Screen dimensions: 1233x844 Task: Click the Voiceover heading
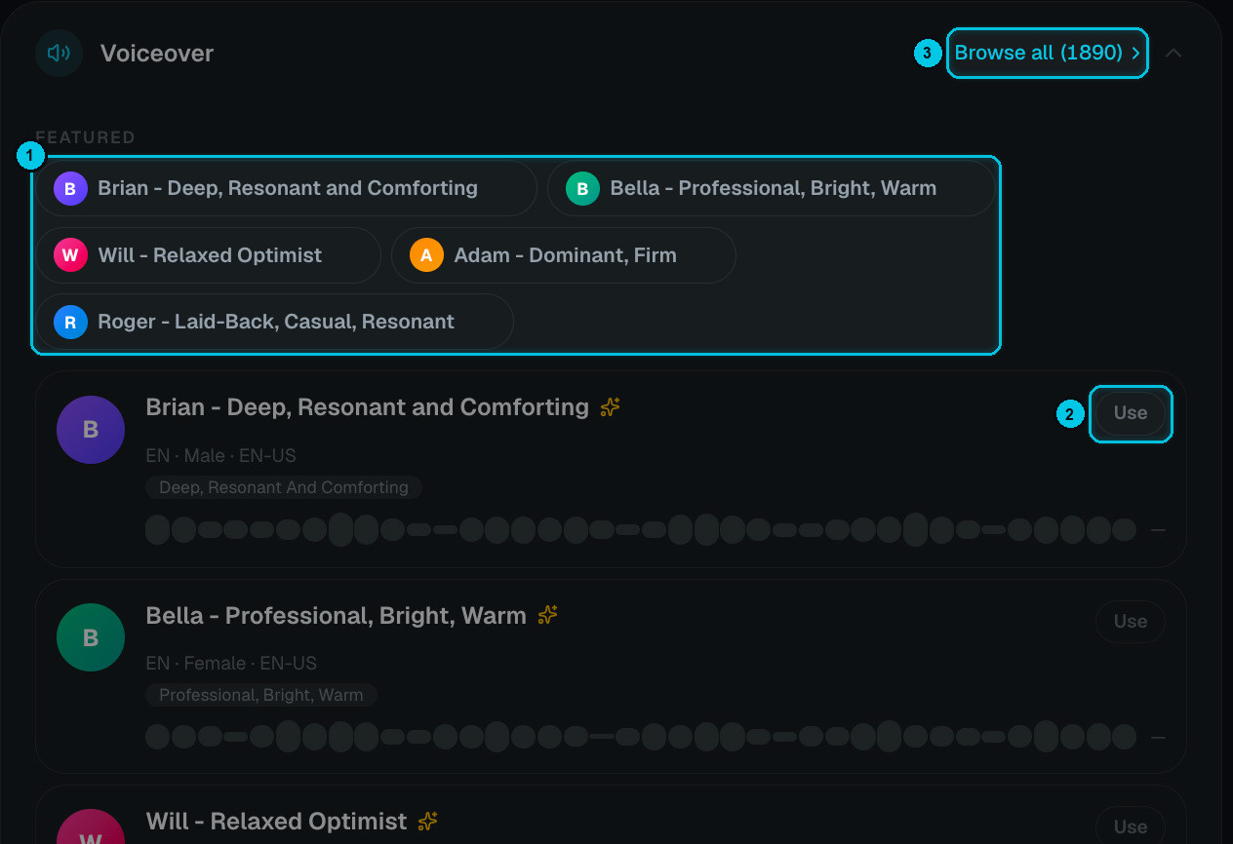pos(157,53)
